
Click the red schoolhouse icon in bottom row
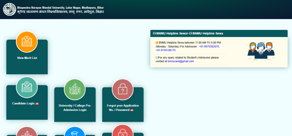[27, 132]
